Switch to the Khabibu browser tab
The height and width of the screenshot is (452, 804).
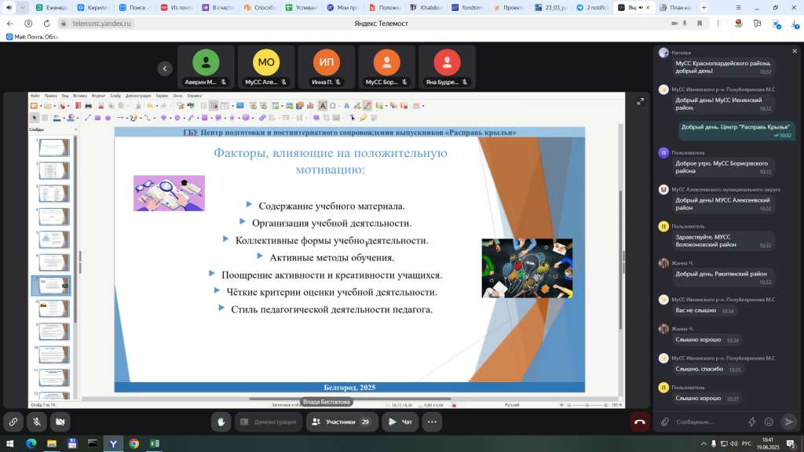point(426,8)
